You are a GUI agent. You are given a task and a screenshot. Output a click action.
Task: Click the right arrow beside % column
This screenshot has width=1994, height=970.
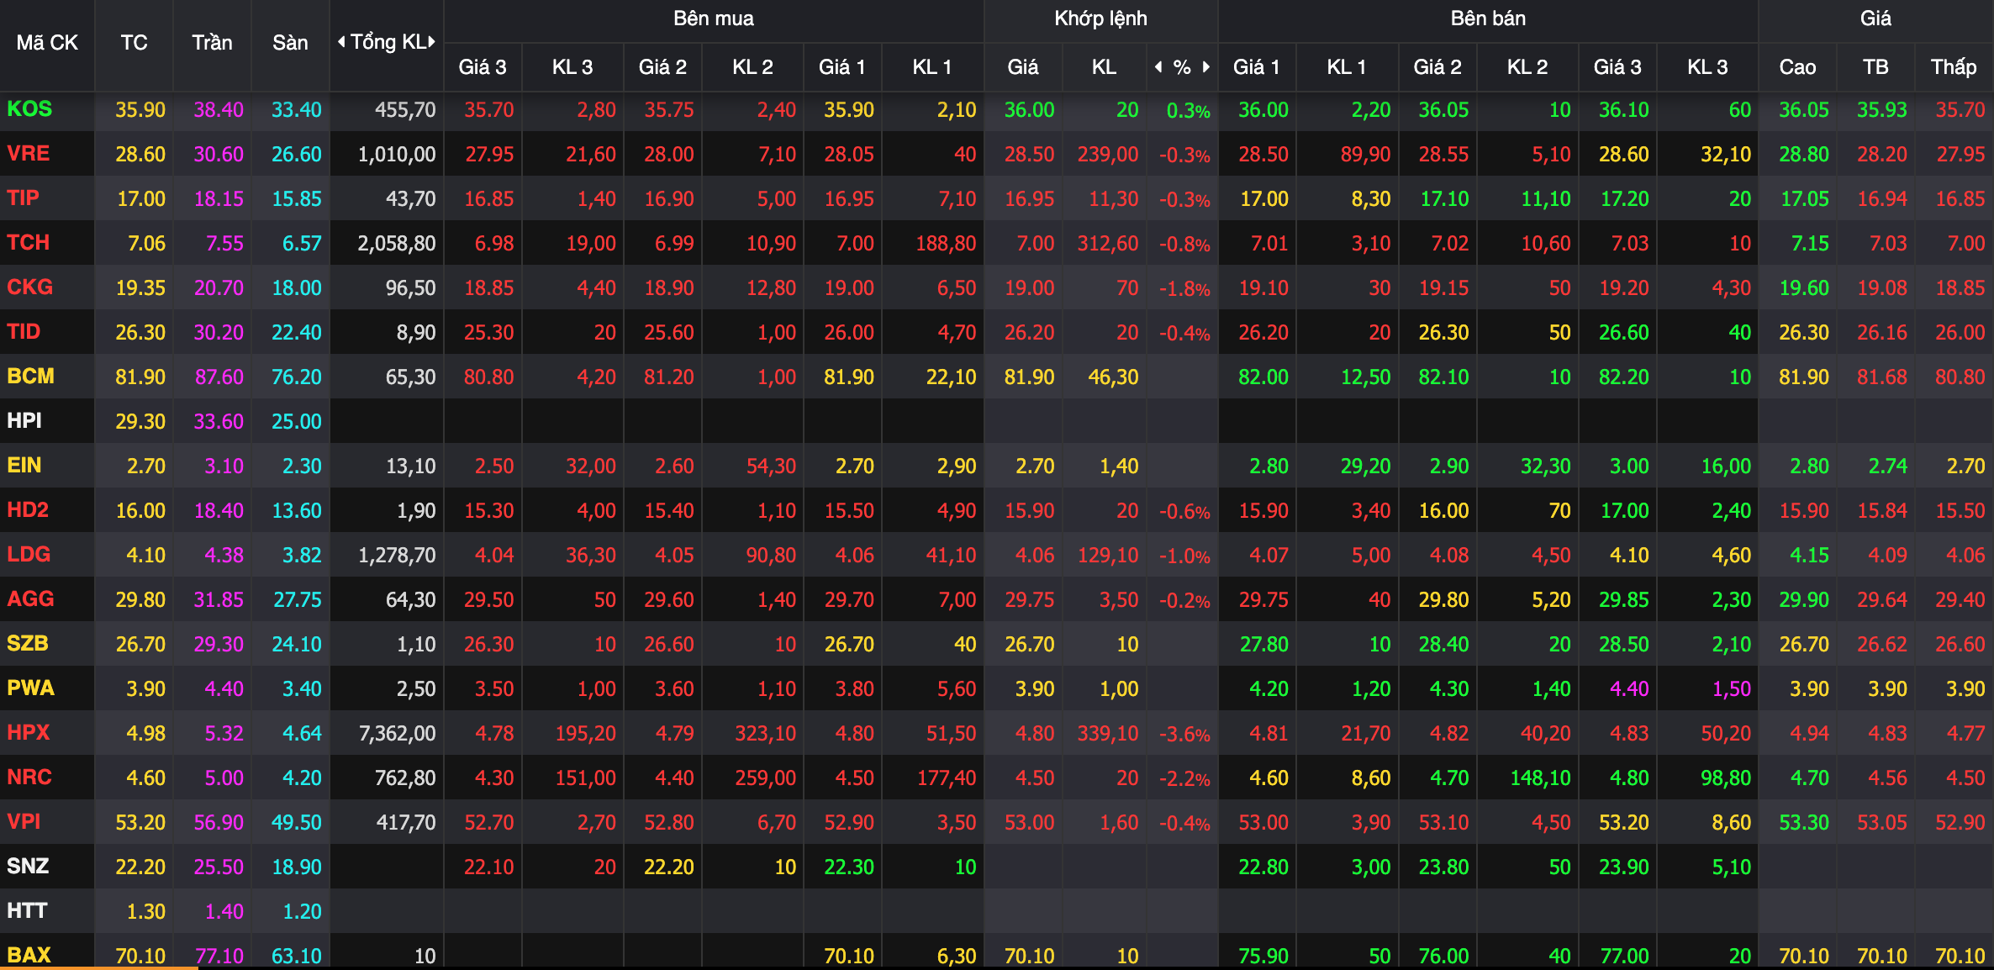(1206, 66)
